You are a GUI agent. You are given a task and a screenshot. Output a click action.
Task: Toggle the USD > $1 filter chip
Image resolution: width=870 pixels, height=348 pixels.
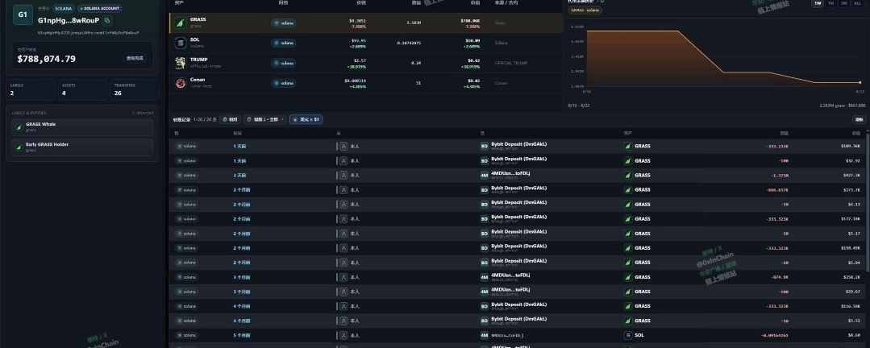306,119
